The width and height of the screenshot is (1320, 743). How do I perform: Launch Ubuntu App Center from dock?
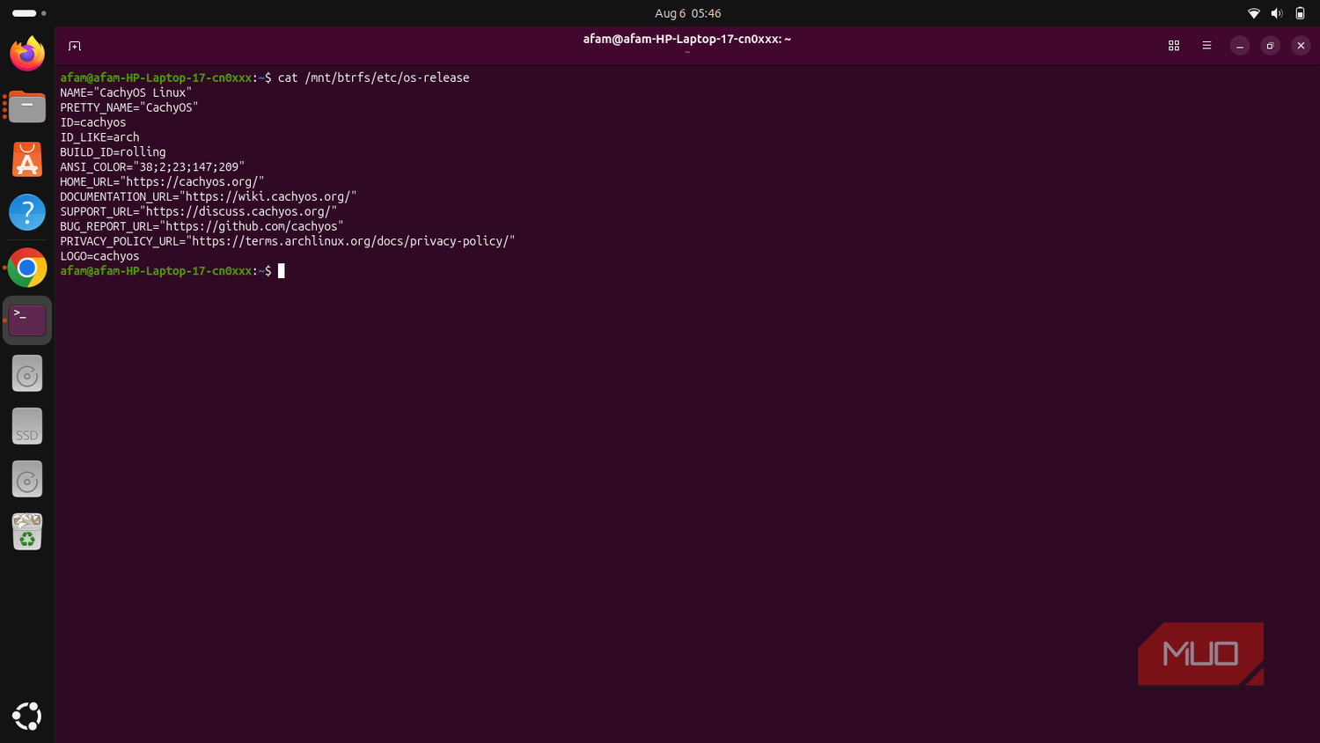[27, 160]
